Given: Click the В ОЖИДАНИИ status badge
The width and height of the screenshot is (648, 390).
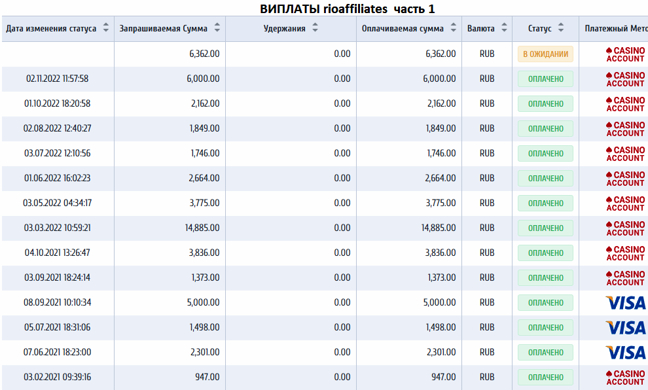Looking at the screenshot, I should (545, 54).
